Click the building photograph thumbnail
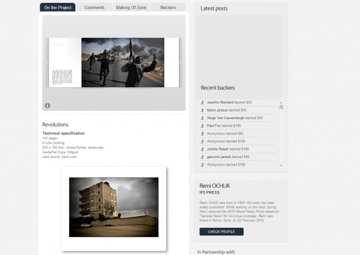Viewport: 360px width, 255px height. [x=113, y=207]
